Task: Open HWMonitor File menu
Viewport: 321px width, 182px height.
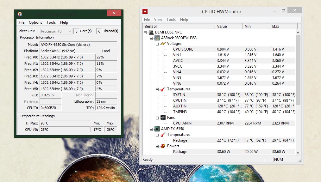Action: point(147,19)
